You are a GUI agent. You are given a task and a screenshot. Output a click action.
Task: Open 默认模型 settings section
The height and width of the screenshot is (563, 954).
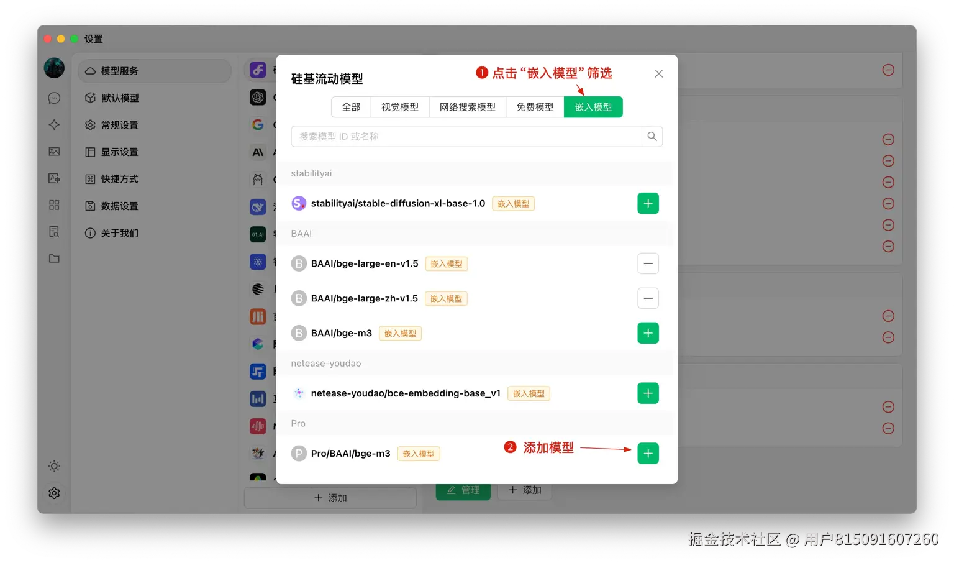tap(155, 98)
